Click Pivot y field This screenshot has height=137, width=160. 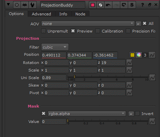(x=85, y=93)
